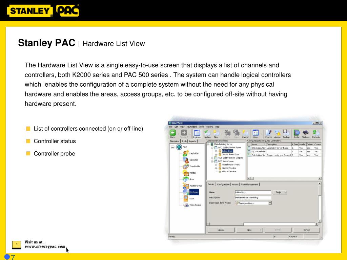Screen dimensions: 347x260
Task: Open the Keyholders menu
Action: tap(192, 127)
